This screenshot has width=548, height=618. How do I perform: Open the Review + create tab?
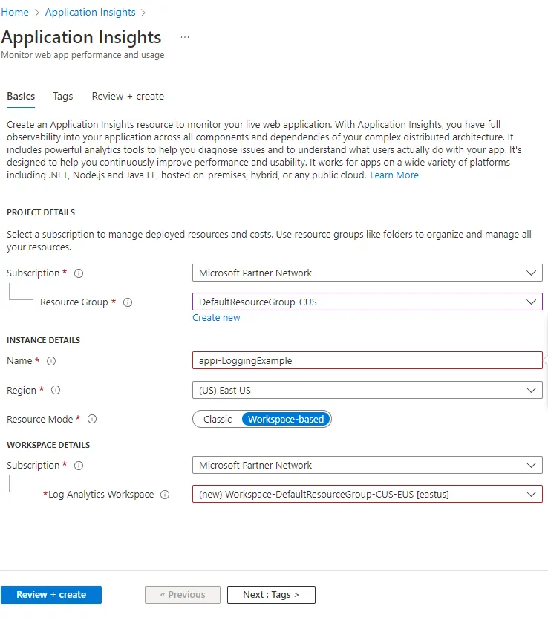(x=127, y=96)
